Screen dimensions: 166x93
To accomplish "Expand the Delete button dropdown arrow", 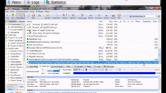I will pos(66,15).
